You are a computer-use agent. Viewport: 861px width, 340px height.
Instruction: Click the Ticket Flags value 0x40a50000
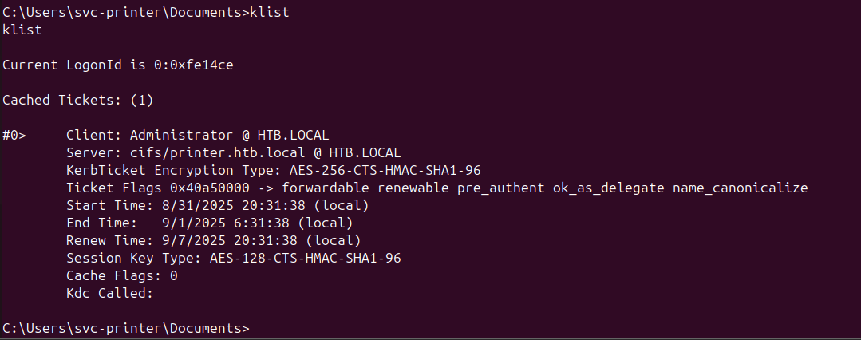pos(210,188)
